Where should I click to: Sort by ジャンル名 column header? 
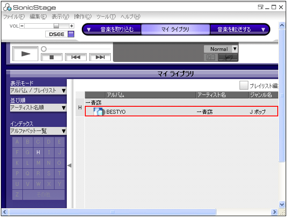pyautogui.click(x=264, y=95)
